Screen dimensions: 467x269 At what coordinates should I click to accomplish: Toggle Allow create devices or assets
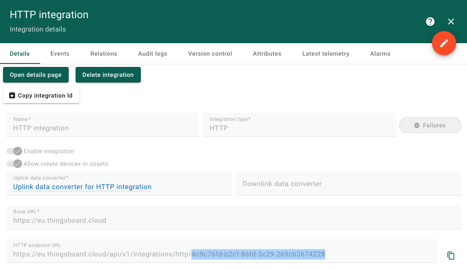tap(14, 164)
